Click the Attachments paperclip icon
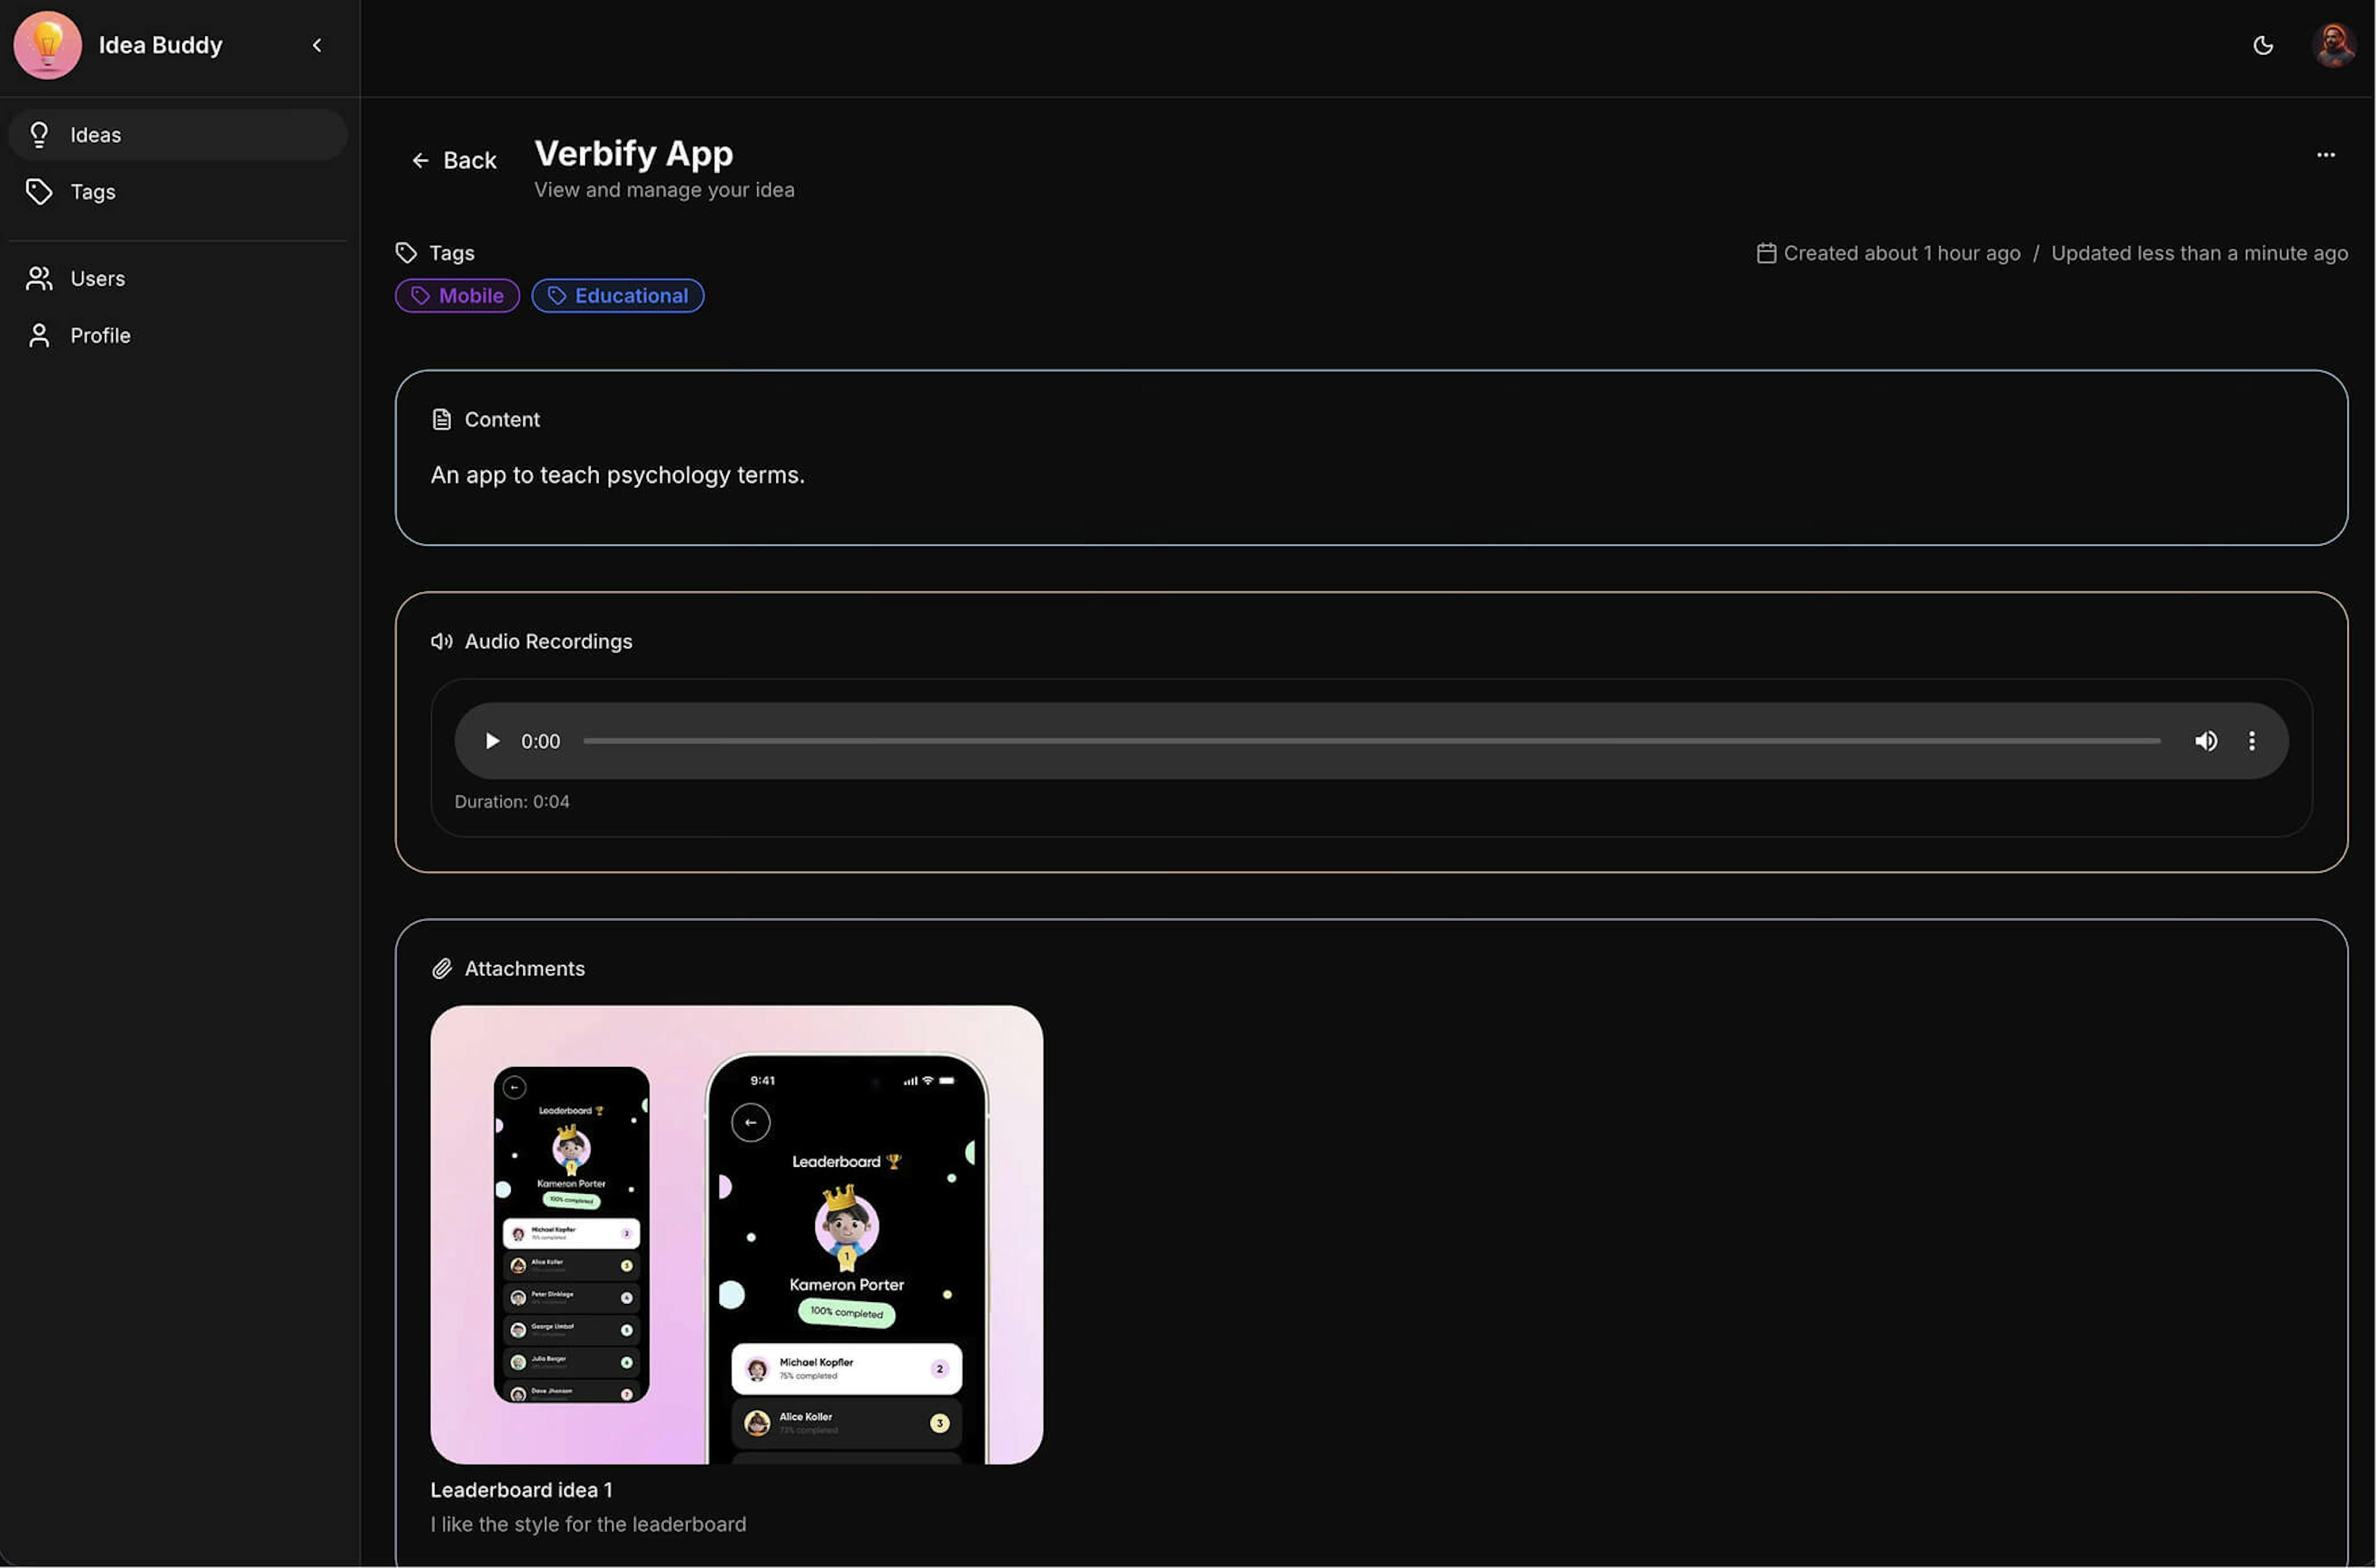The width and height of the screenshot is (2376, 1568). 441,969
